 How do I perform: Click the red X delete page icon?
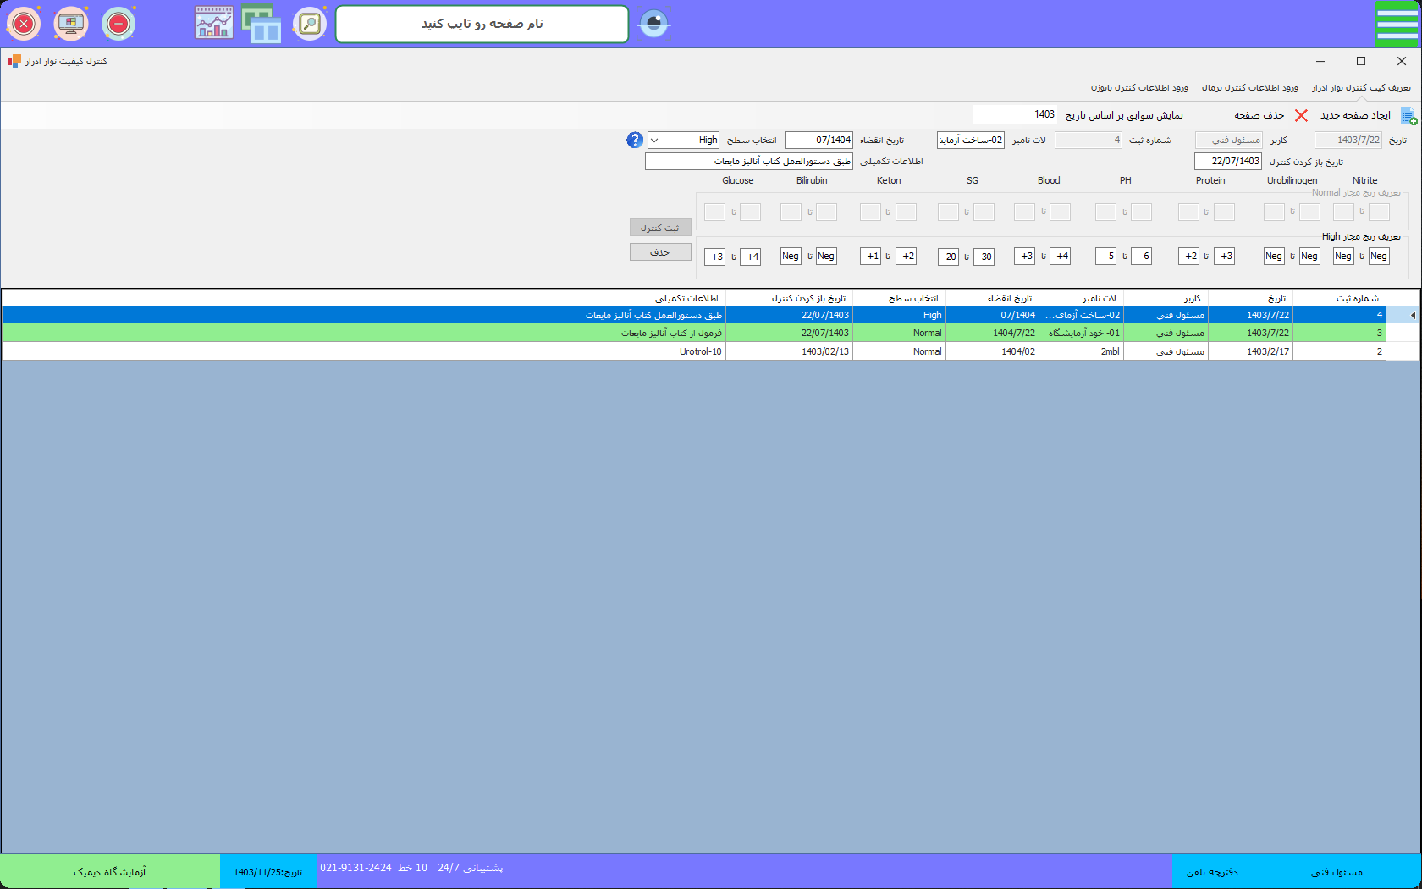[x=1301, y=116]
